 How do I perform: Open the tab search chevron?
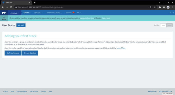pyautogui.click(x=159, y=2)
